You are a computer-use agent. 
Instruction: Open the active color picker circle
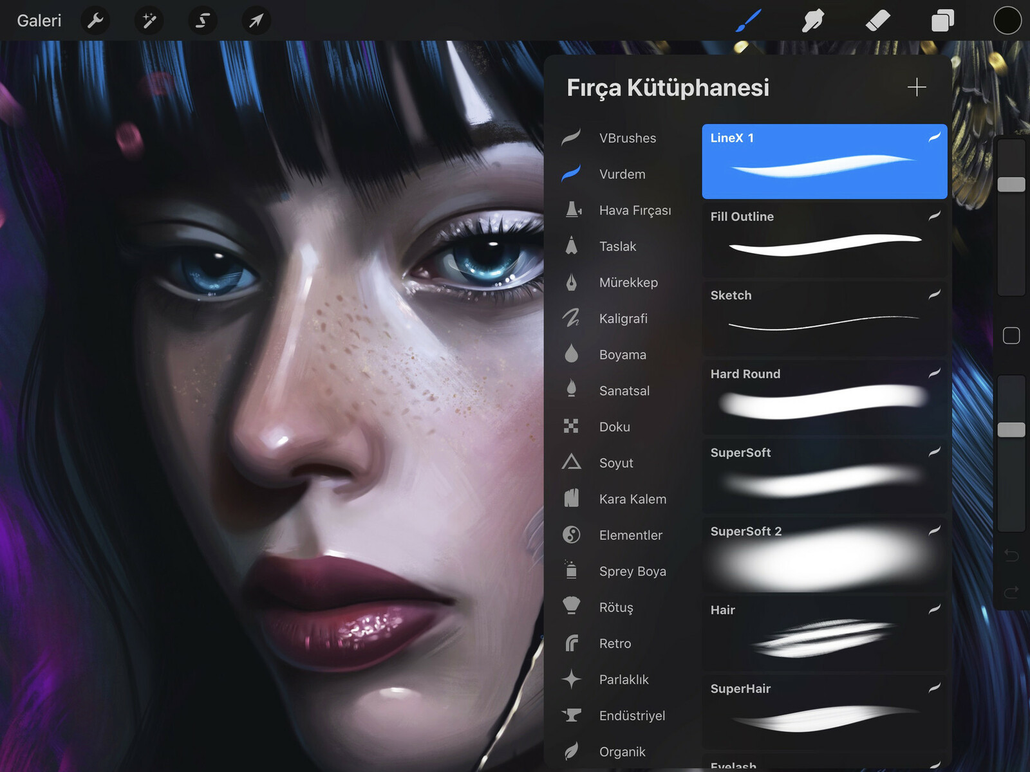(1007, 21)
